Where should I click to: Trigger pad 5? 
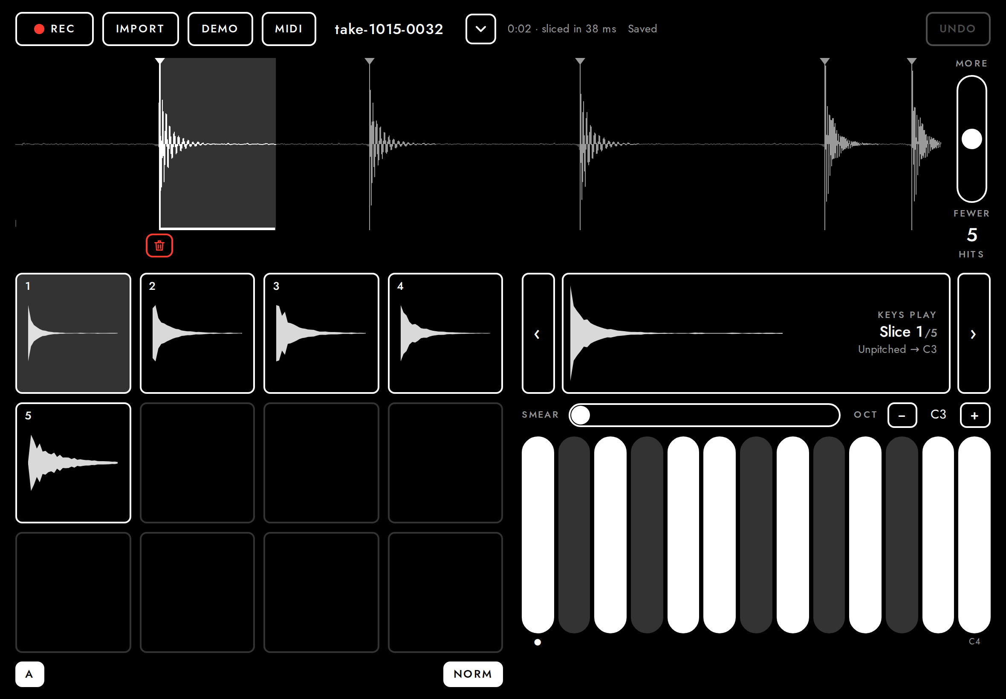click(73, 462)
